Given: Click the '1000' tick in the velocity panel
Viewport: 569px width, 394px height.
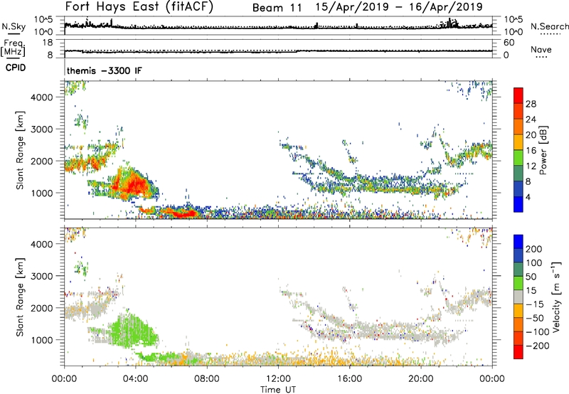Looking at the screenshot, I should [42, 340].
